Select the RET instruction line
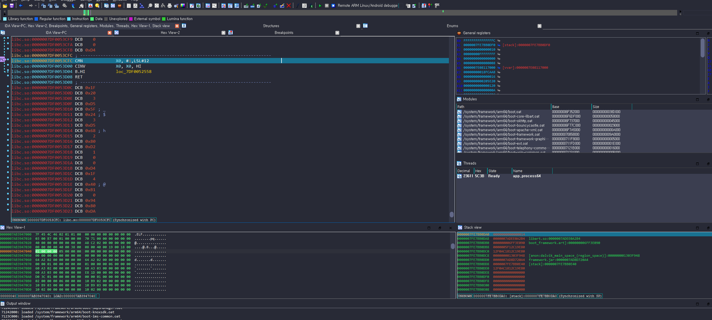 click(230, 77)
